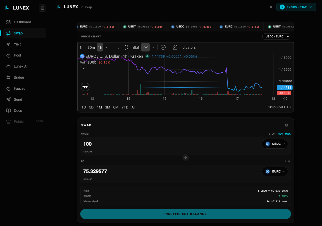Open the Dashboard page icon
Screen dimensions: 322x226
coord(9,22)
